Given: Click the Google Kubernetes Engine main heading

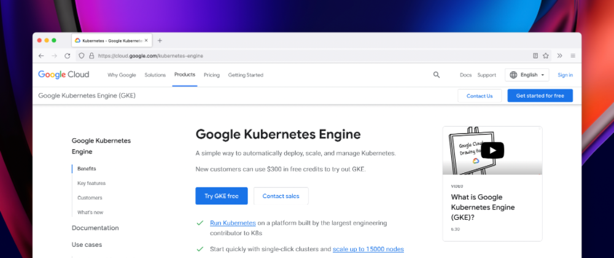Looking at the screenshot, I should (x=278, y=135).
